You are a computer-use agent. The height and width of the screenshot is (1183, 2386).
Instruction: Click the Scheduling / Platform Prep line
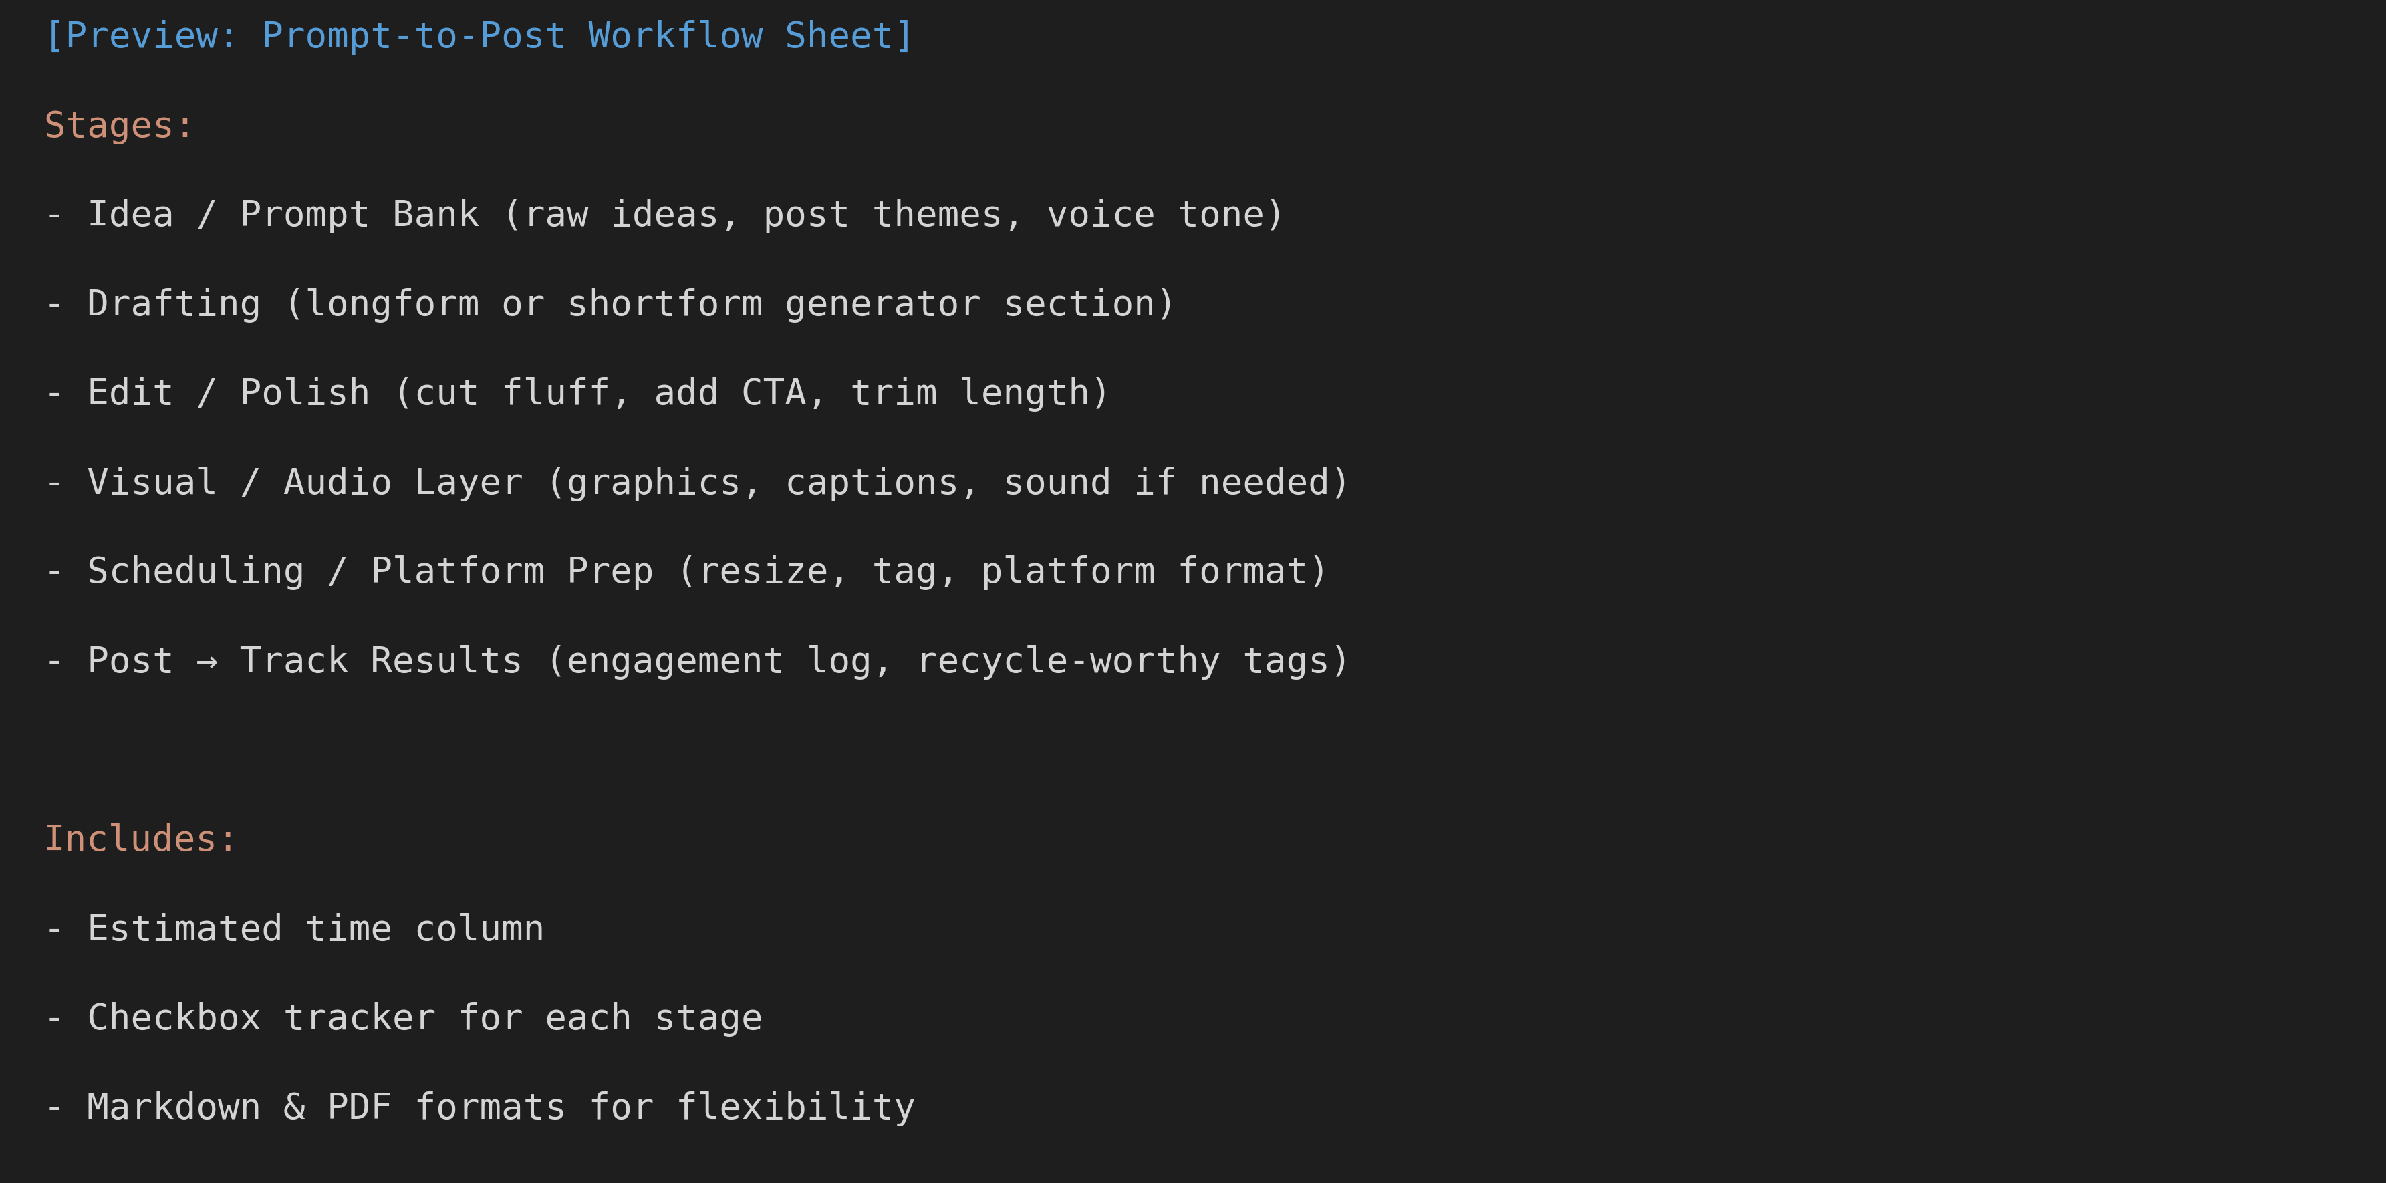pyautogui.click(x=686, y=571)
